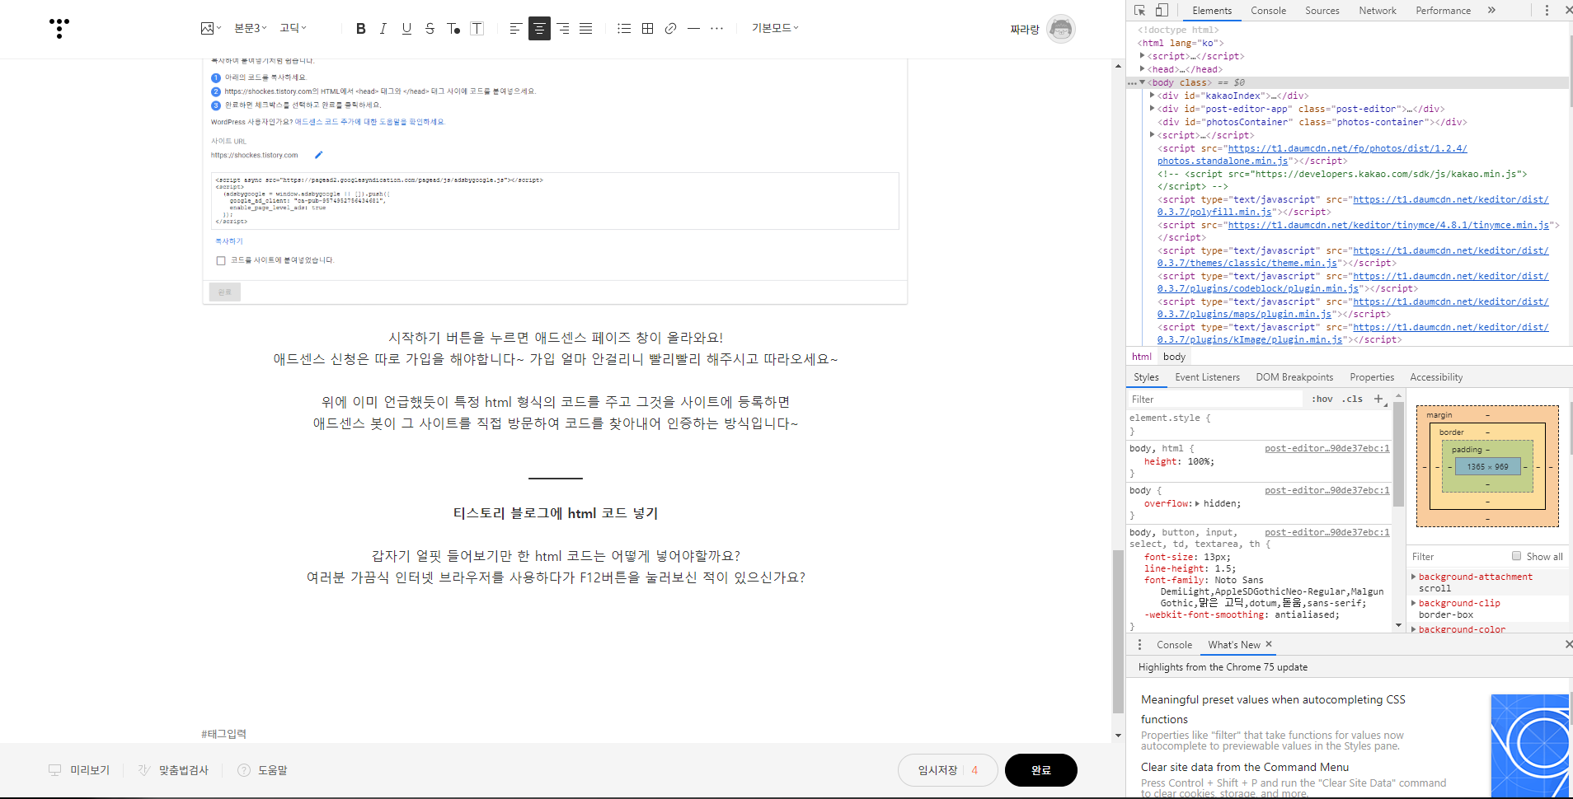Image resolution: width=1573 pixels, height=799 pixels.
Task: Switch to the Sources tab
Action: [1322, 11]
